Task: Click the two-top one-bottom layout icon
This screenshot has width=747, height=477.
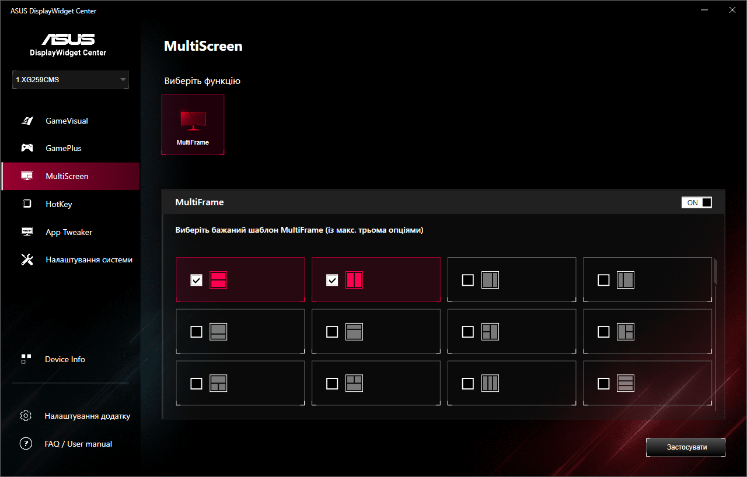Action: point(354,383)
